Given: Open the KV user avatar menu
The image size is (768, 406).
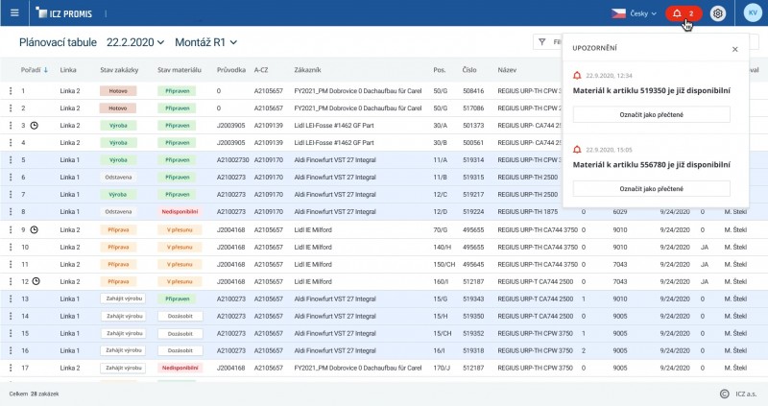Looking at the screenshot, I should (x=752, y=13).
